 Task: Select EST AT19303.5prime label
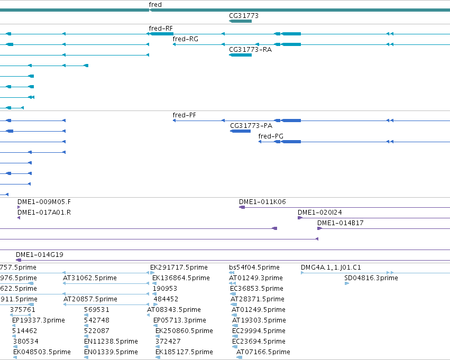pyautogui.click(x=259, y=320)
